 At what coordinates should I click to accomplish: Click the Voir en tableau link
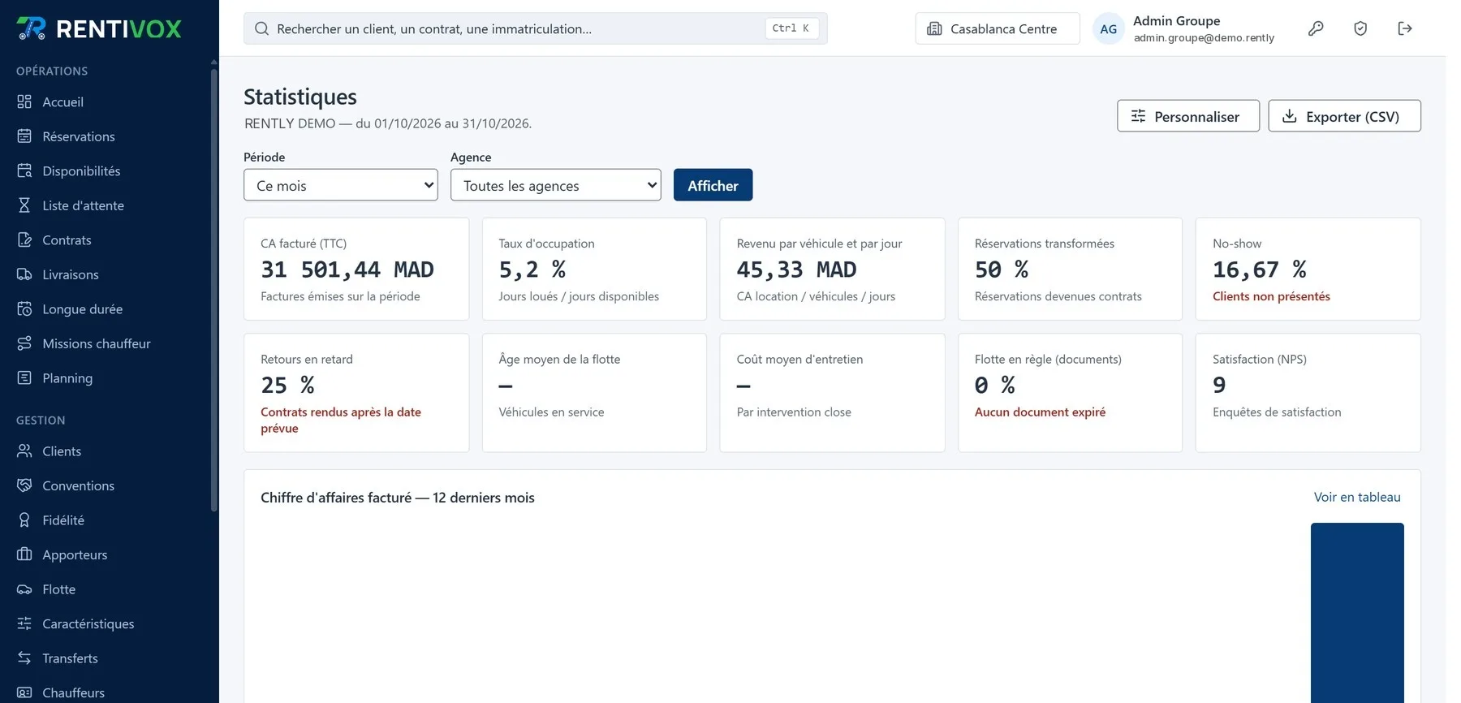pyautogui.click(x=1357, y=497)
